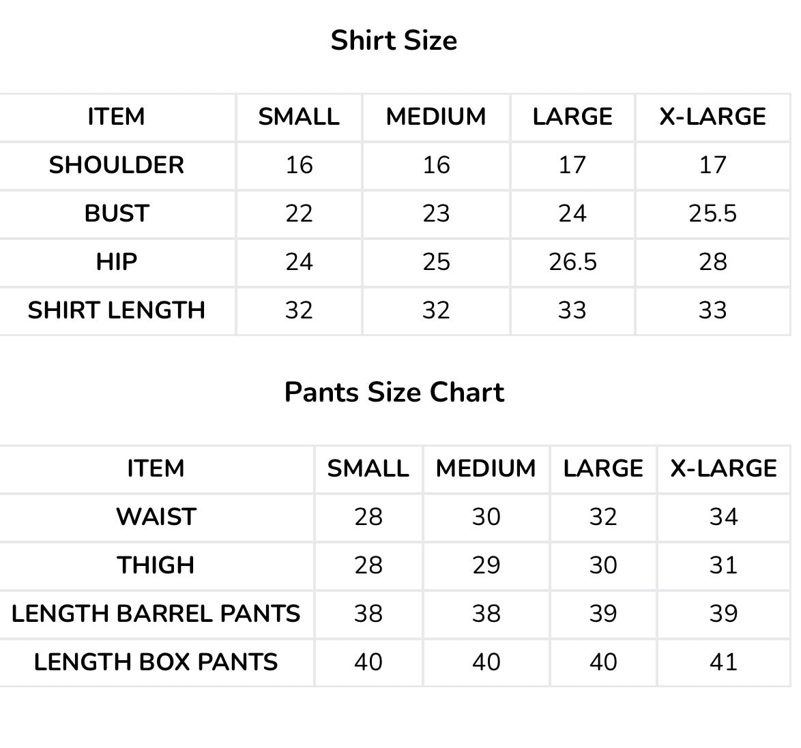The image size is (801, 748).
Task: Click the WAIST row label
Action: [x=156, y=517]
